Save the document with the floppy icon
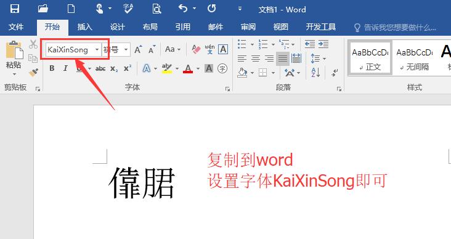The height and width of the screenshot is (239, 451). [14, 9]
